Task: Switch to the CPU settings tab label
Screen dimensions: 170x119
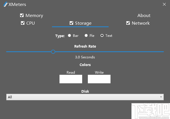Action: pyautogui.click(x=31, y=23)
